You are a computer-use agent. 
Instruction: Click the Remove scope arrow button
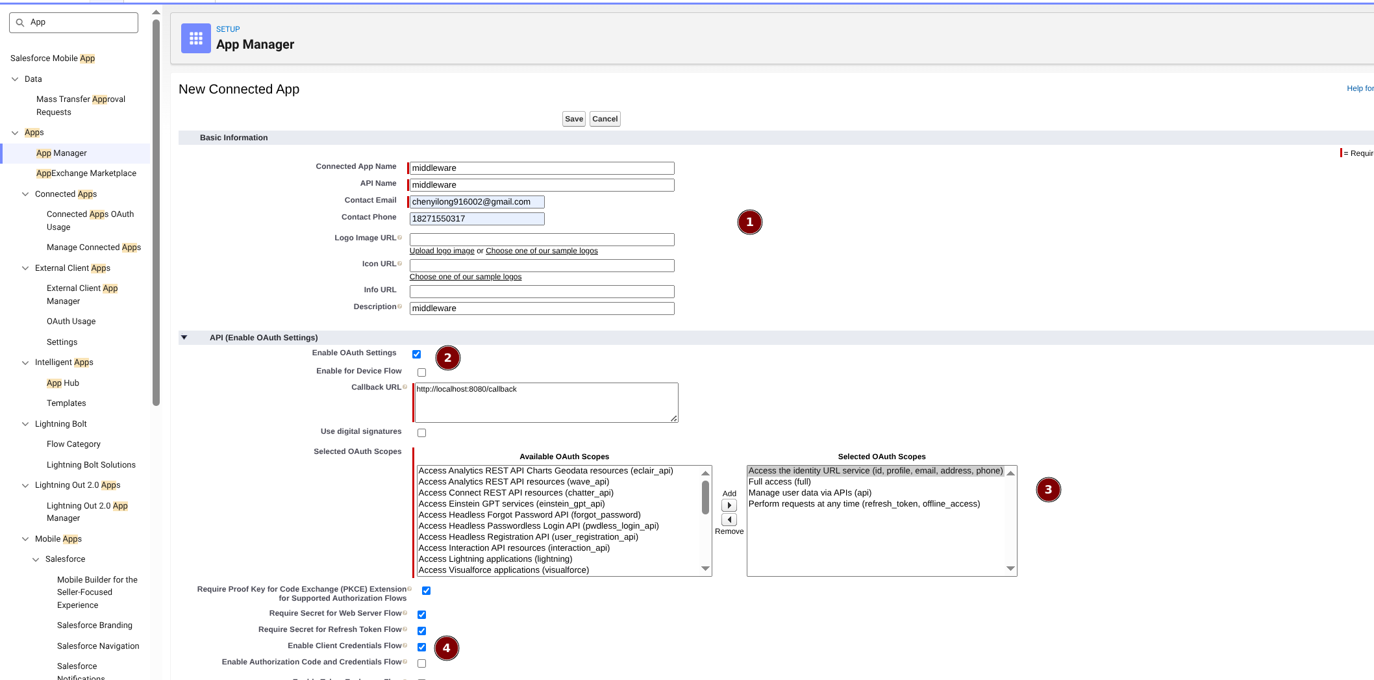click(729, 520)
